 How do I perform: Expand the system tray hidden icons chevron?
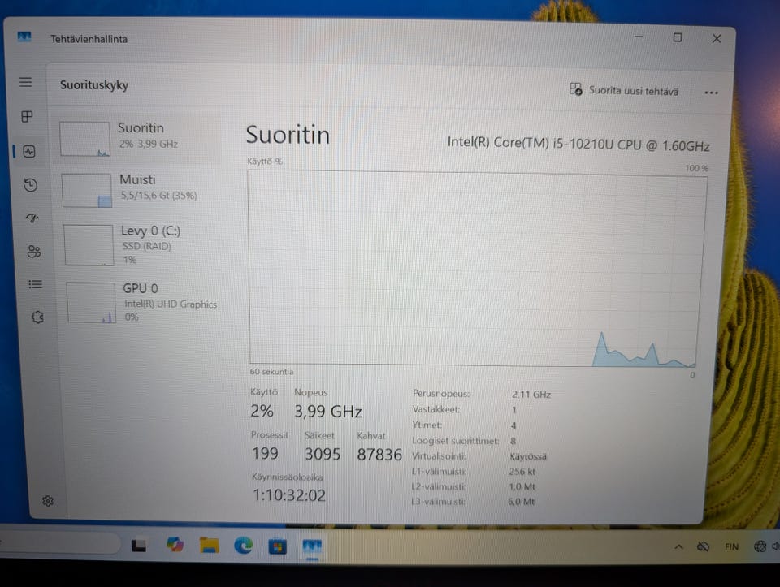pos(678,546)
